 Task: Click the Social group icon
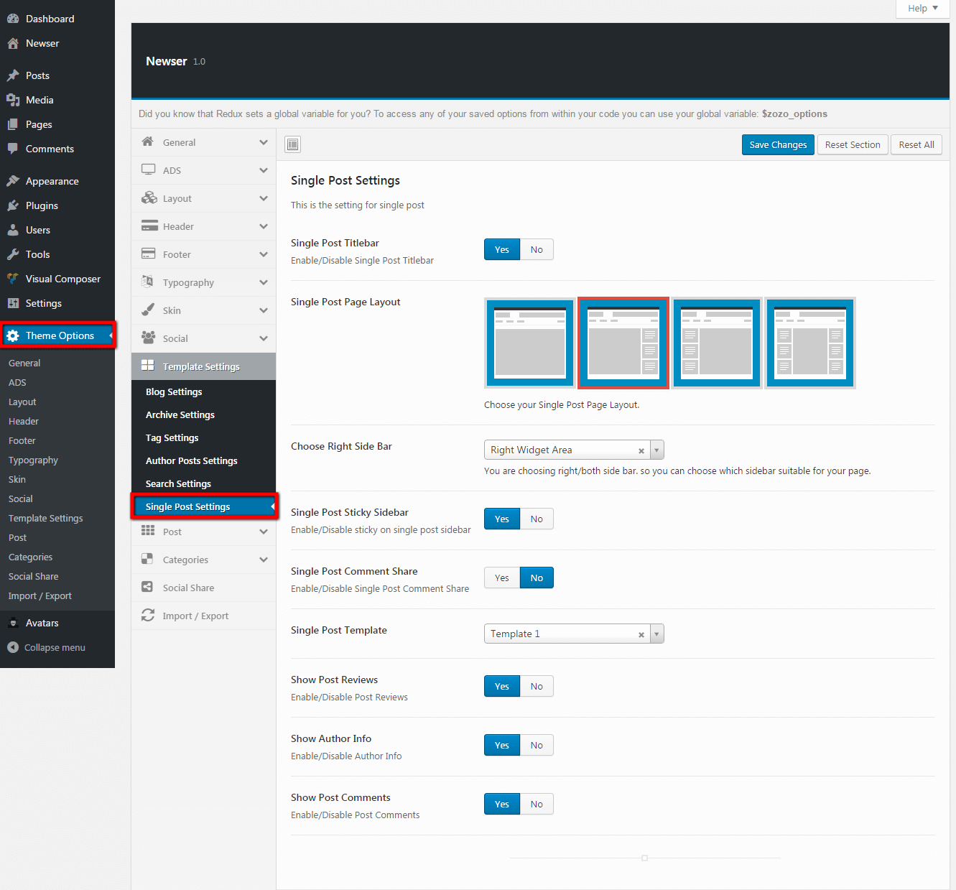click(x=149, y=338)
